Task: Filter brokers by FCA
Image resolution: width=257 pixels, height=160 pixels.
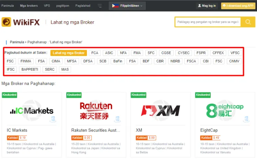Action: pyautogui.click(x=95, y=53)
